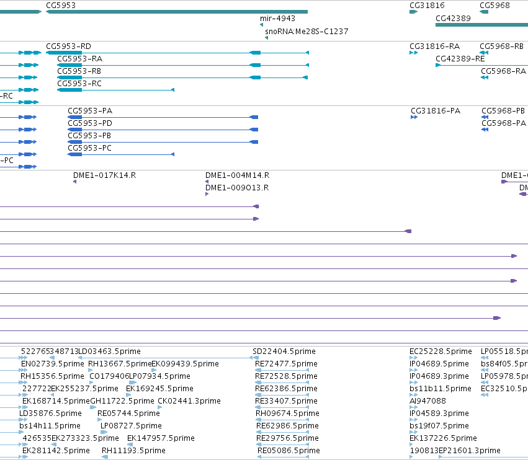
Task: Select EST EK147957.5prime label
Action: click(x=161, y=438)
